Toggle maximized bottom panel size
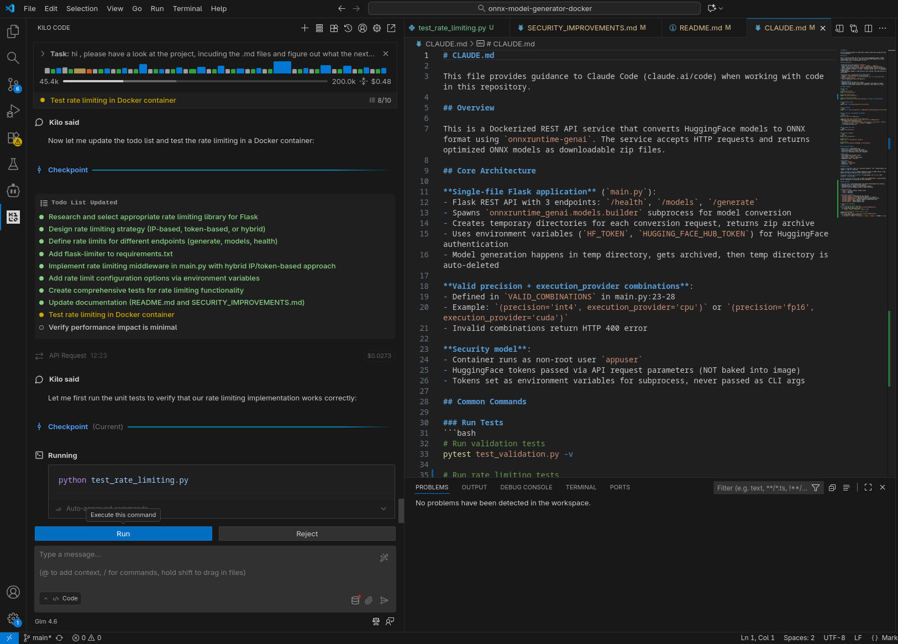The width and height of the screenshot is (898, 644). (868, 487)
